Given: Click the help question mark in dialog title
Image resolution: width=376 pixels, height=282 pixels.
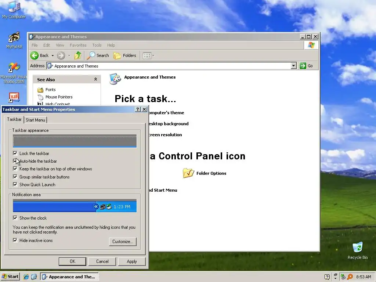Looking at the screenshot, I should 137,109.
